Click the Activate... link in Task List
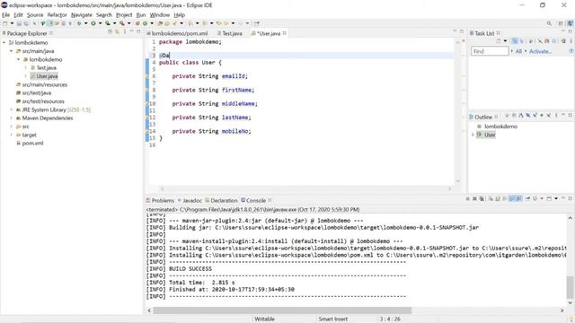The width and height of the screenshot is (575, 323). (540, 51)
